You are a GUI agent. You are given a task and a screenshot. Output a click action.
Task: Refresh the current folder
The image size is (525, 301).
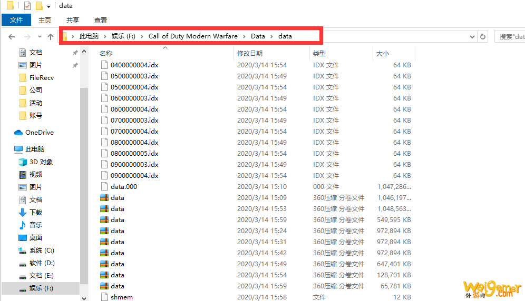[483, 36]
